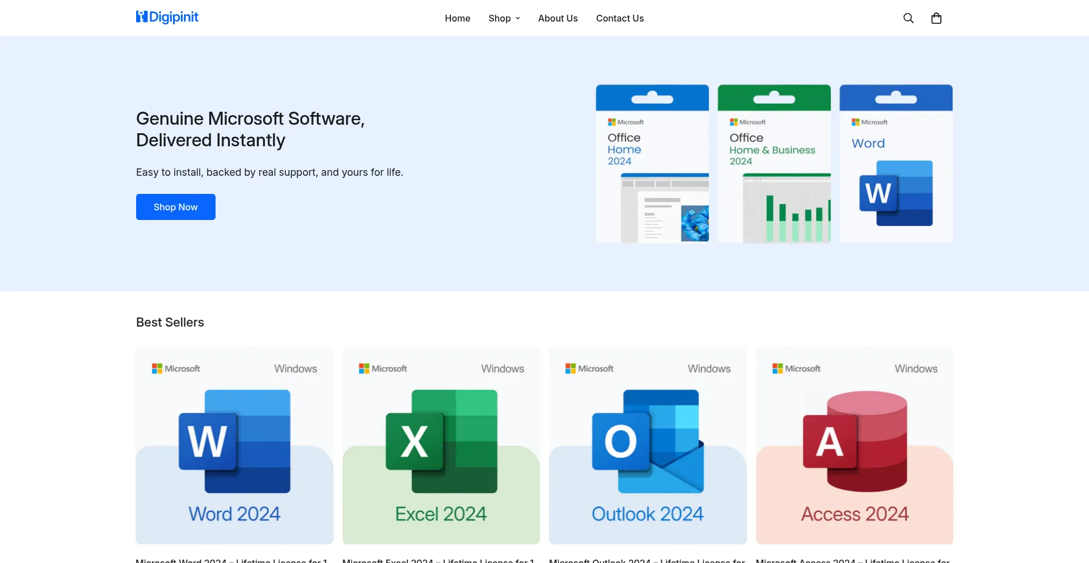Select the Office Home 2024 card

point(652,164)
